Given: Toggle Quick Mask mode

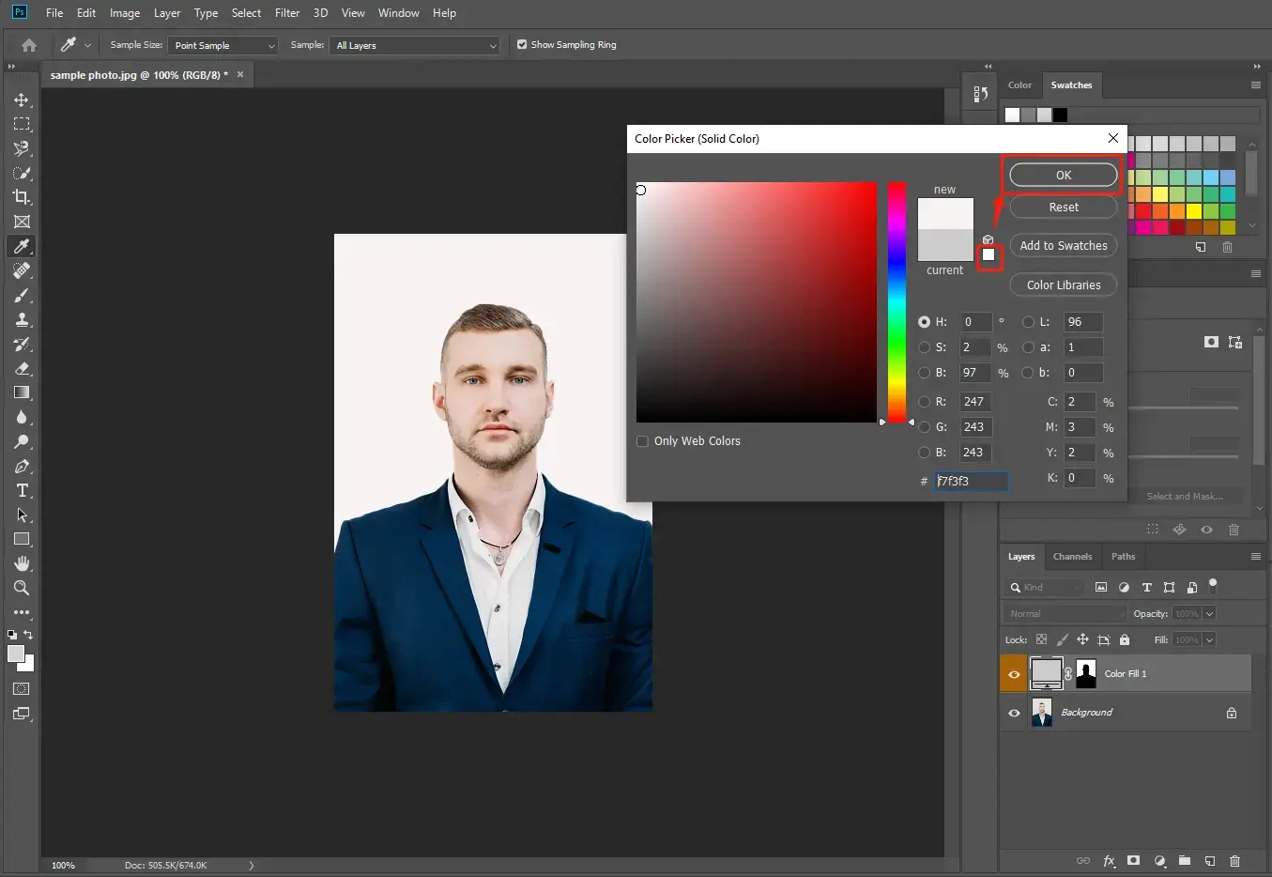Looking at the screenshot, I should point(22,689).
